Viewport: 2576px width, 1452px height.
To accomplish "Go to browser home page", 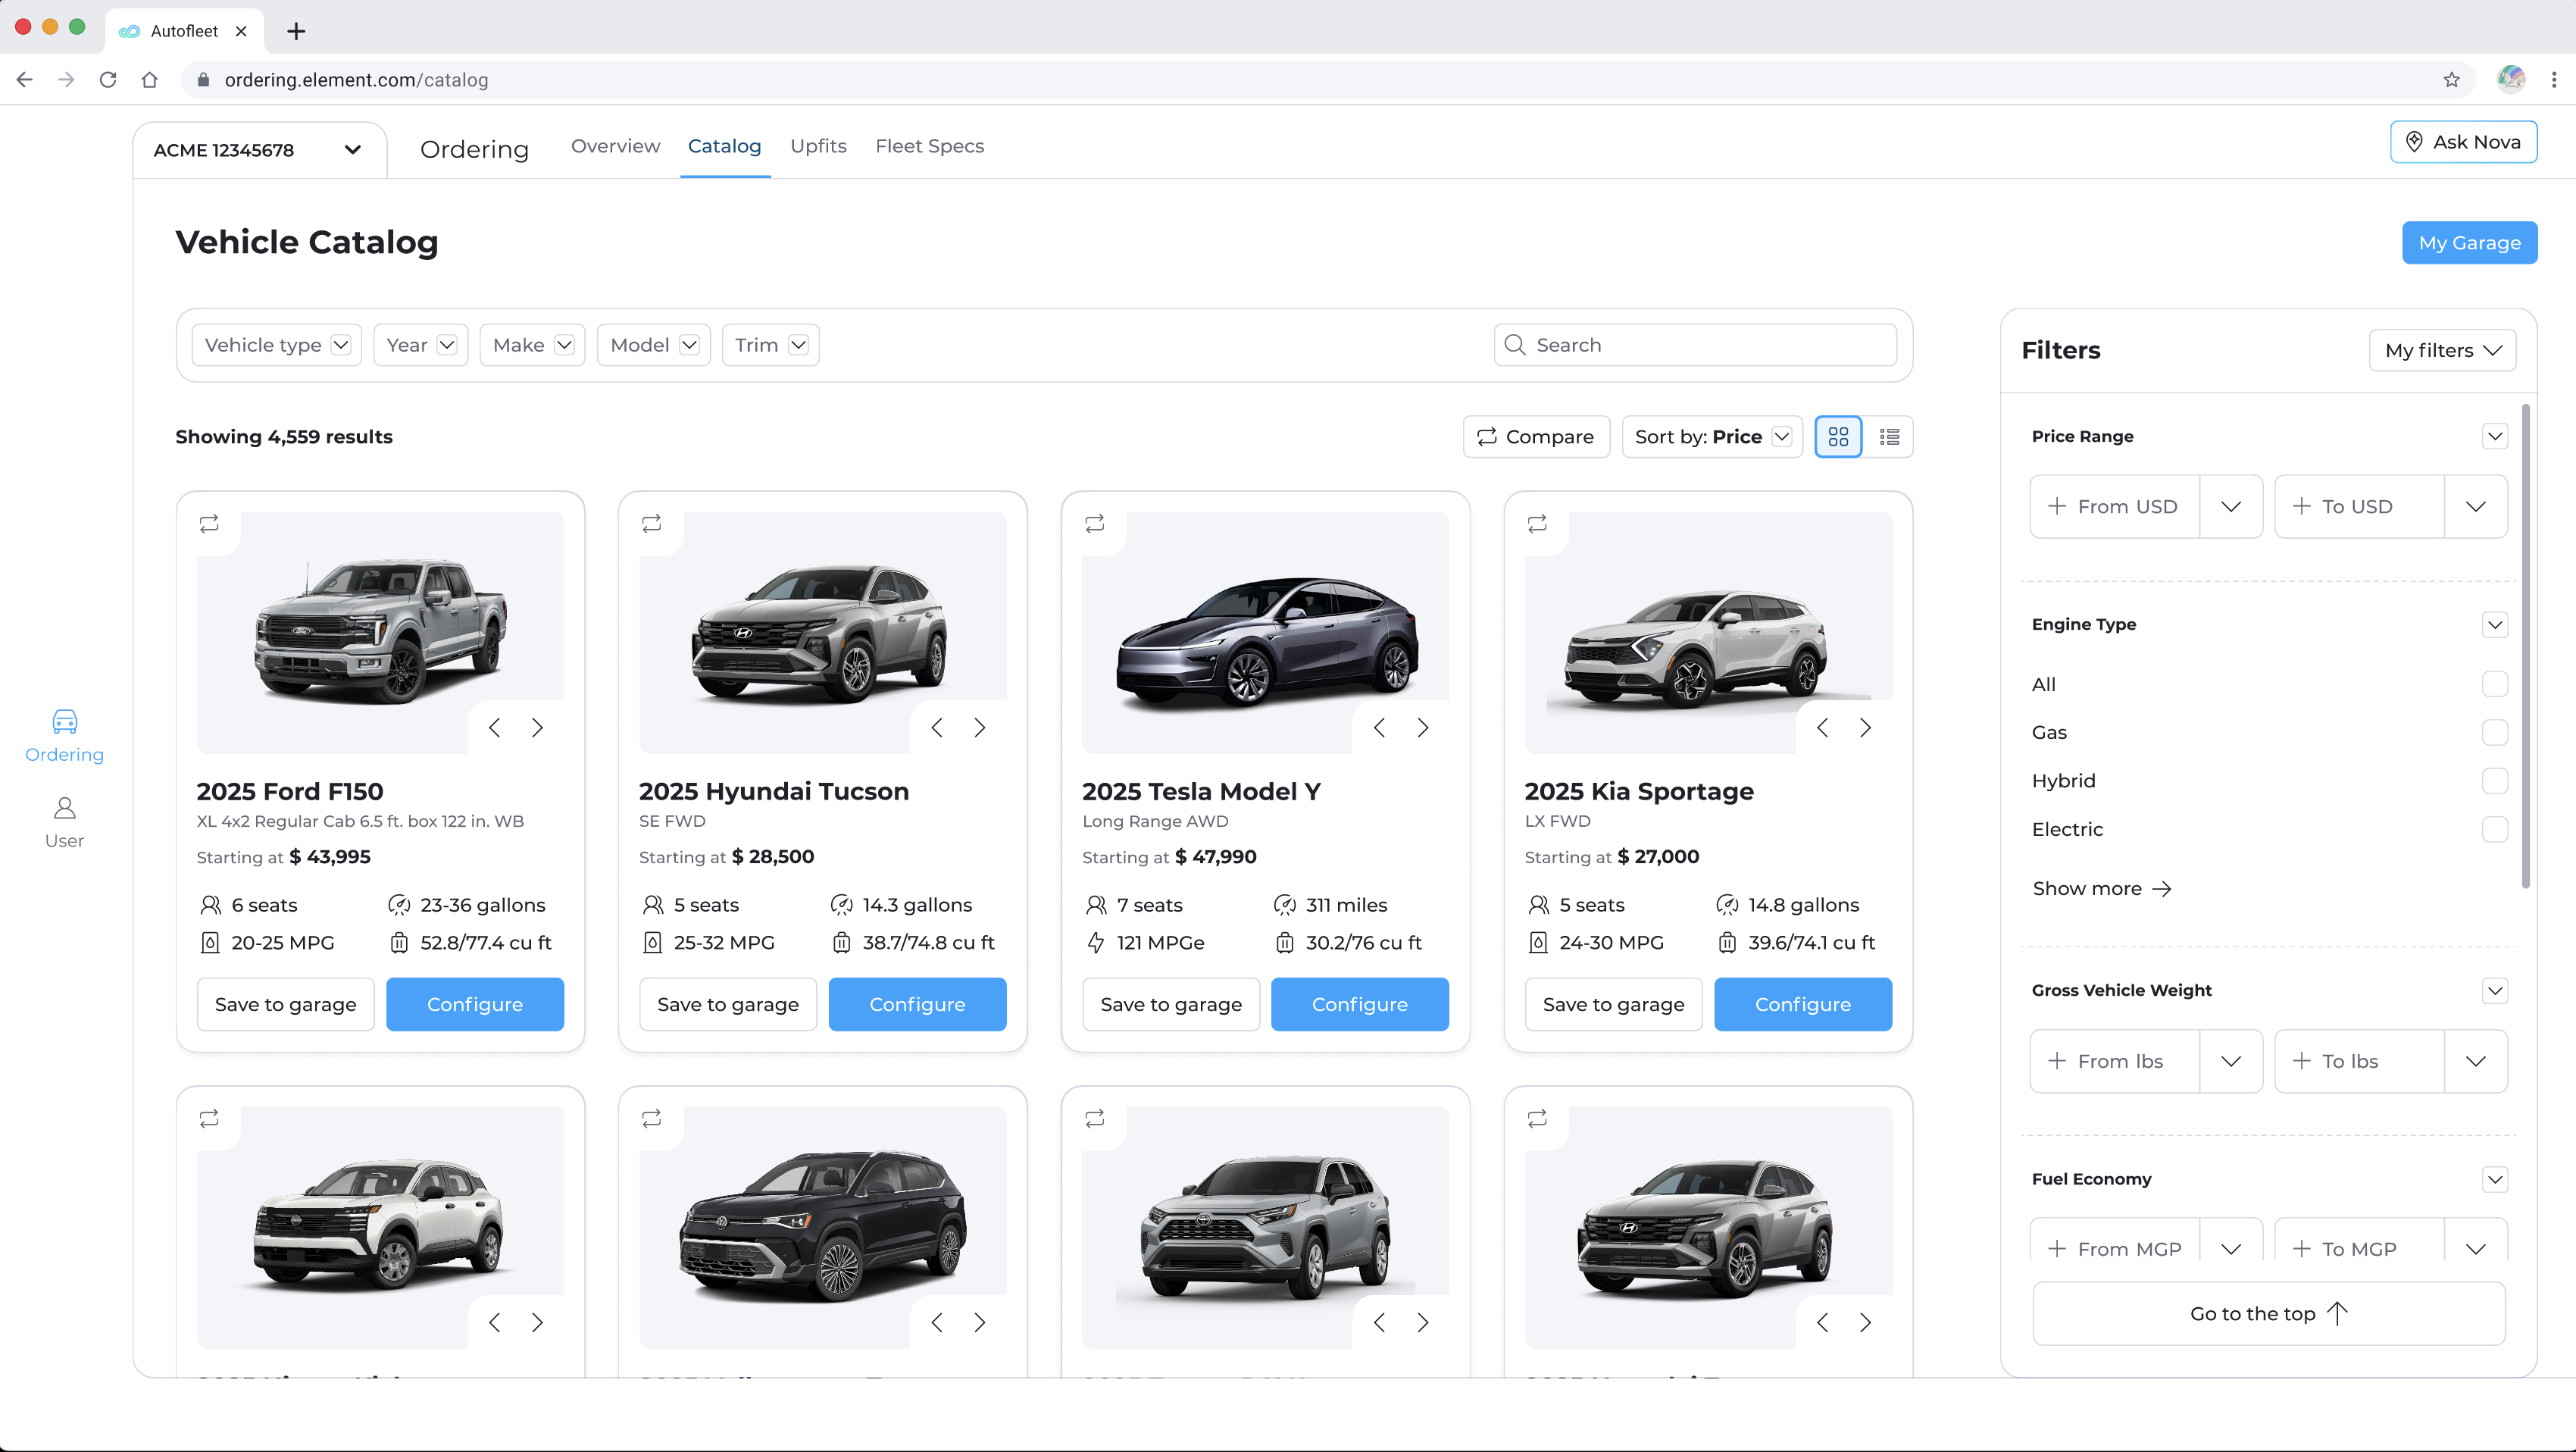I will click(x=150, y=80).
